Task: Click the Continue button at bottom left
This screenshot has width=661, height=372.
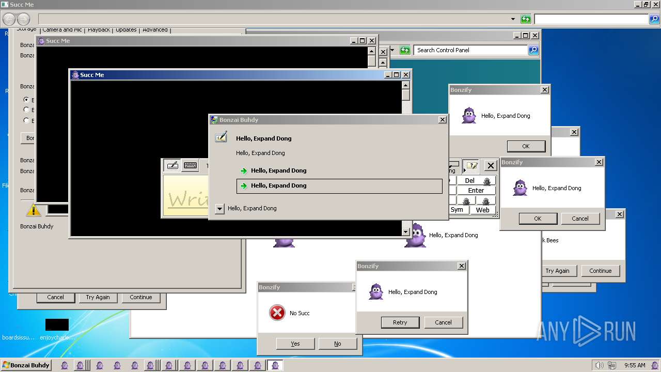Action: click(141, 297)
